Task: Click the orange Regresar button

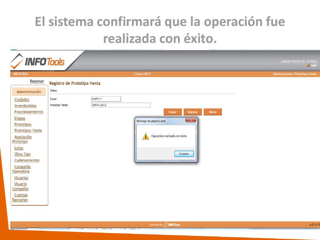Action: [192, 112]
